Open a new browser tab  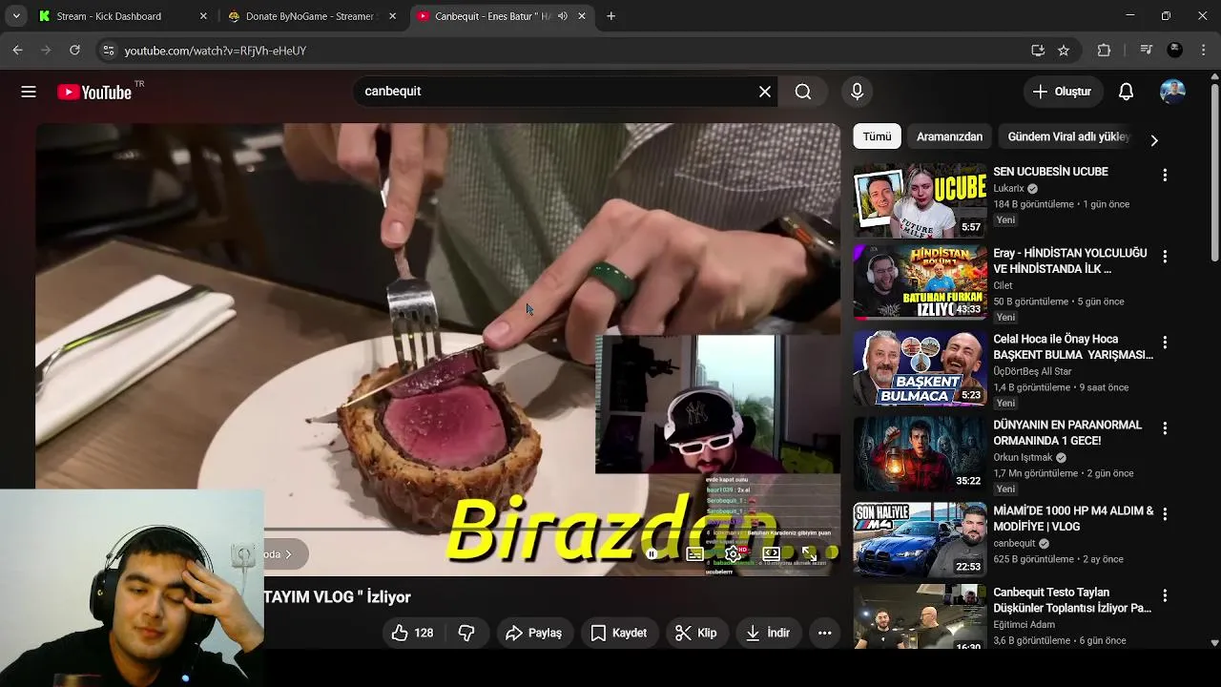click(x=610, y=16)
